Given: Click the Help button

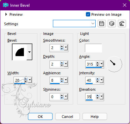Looking at the screenshot, I should (95, 117).
